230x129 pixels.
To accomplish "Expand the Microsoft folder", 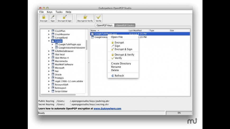I will tap(49, 68).
